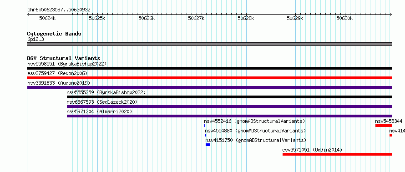Image resolution: width=405 pixels, height=172 pixels.
Task: Open nsv4151750 (gnomADStructuralVariants) label
Action: [x=256, y=140]
